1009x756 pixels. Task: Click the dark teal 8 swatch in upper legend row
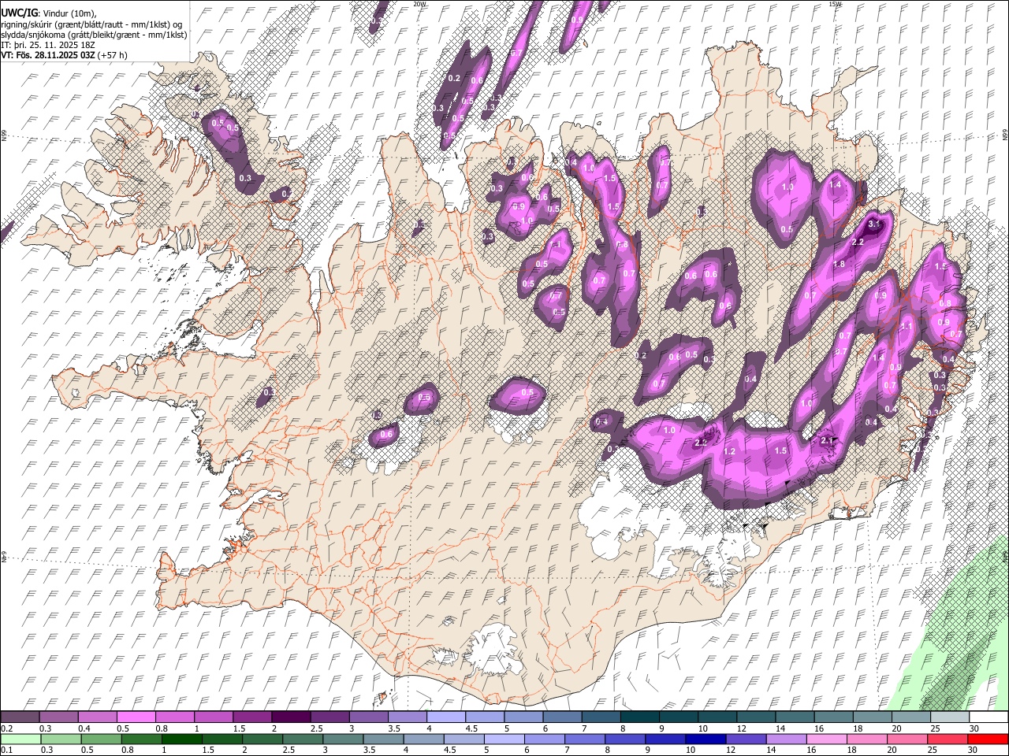pyautogui.click(x=639, y=717)
